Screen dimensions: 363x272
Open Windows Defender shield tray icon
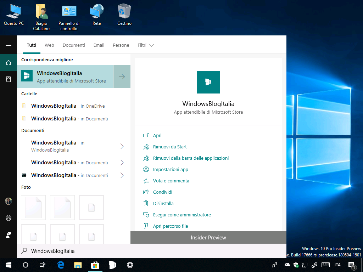pyautogui.click(x=296, y=265)
